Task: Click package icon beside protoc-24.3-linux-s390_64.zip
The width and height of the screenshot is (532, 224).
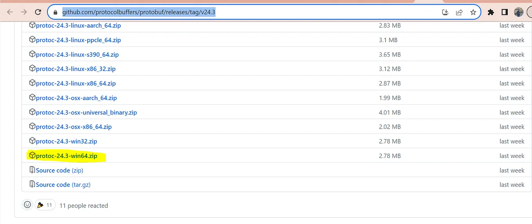Action: point(33,54)
